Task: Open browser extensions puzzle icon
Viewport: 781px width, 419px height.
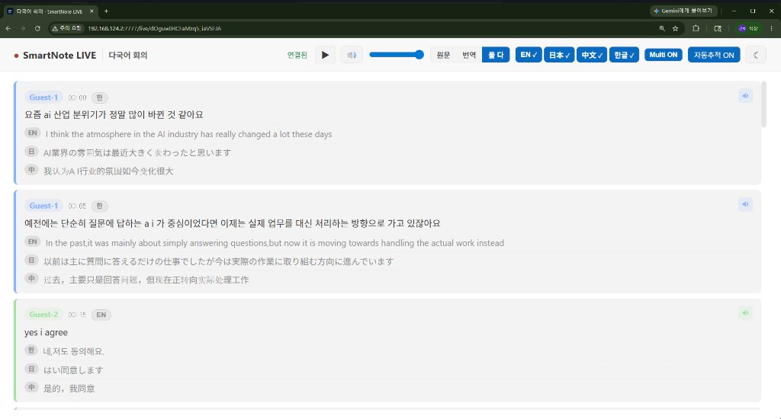Action: point(696,28)
